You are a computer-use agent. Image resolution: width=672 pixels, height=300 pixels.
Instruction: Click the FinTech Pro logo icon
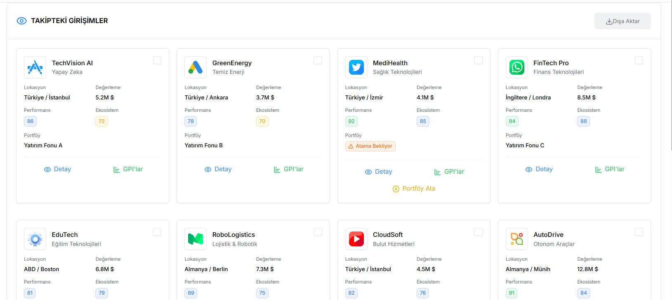pyautogui.click(x=516, y=67)
